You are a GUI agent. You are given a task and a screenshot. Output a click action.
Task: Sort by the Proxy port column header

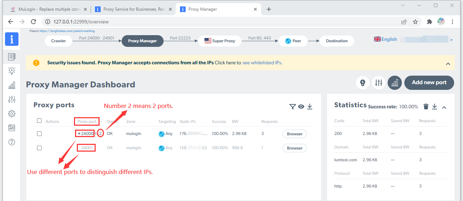(x=87, y=121)
